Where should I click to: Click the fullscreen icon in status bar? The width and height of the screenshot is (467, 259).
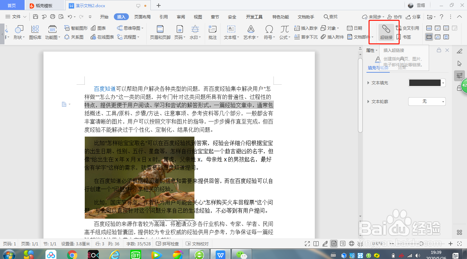(307, 244)
